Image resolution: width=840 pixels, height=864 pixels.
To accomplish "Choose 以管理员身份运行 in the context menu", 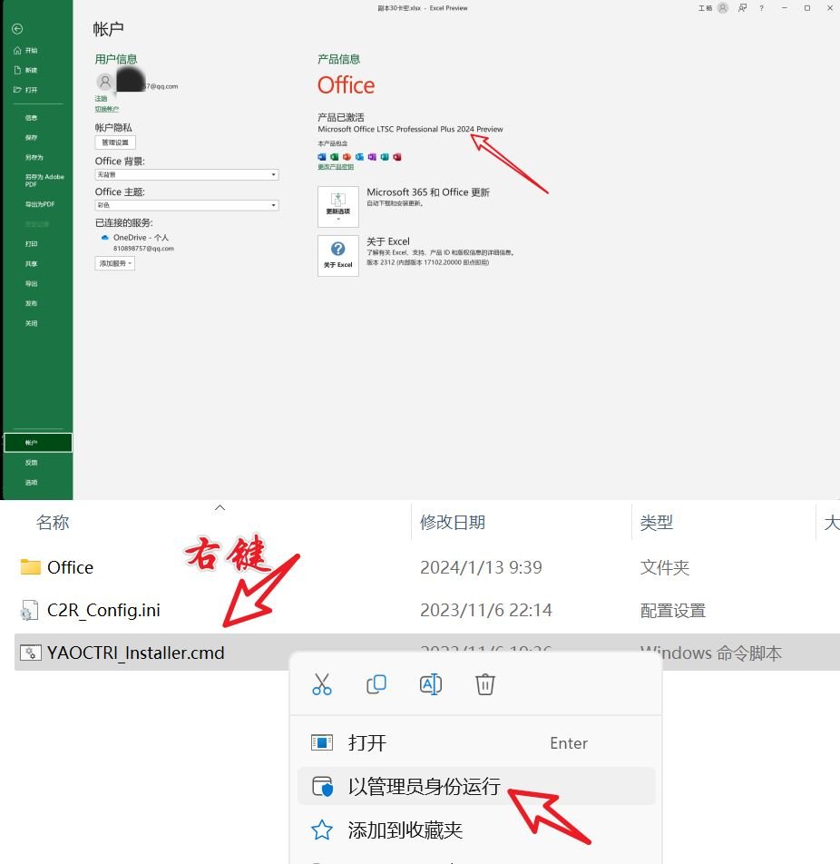I will click(476, 786).
